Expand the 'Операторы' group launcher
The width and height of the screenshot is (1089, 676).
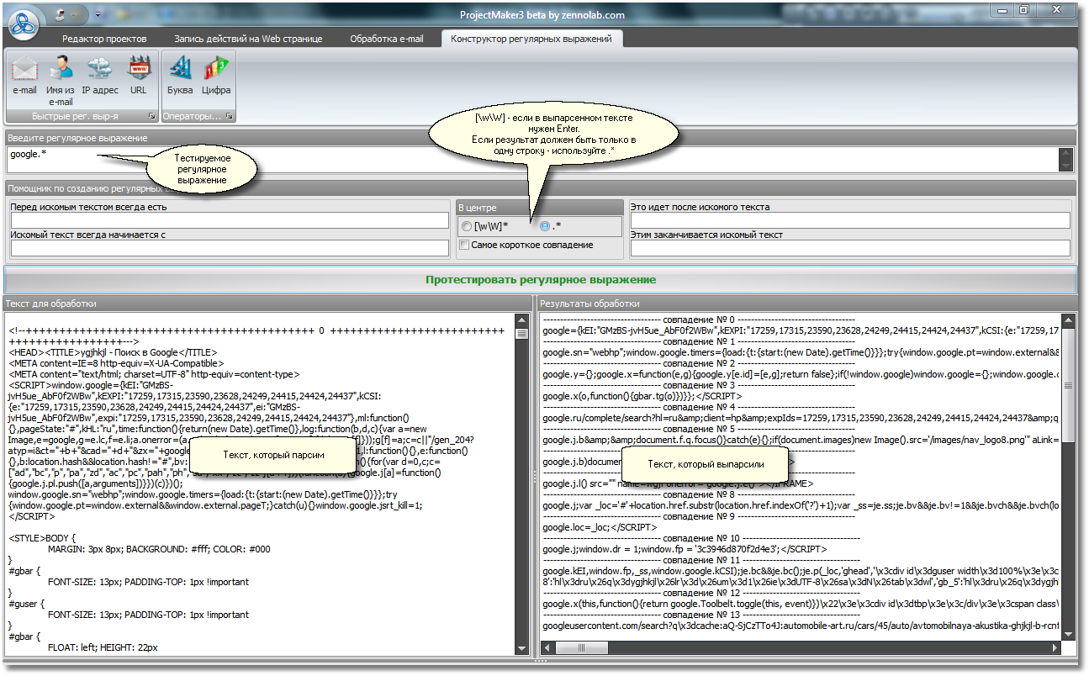point(229,116)
